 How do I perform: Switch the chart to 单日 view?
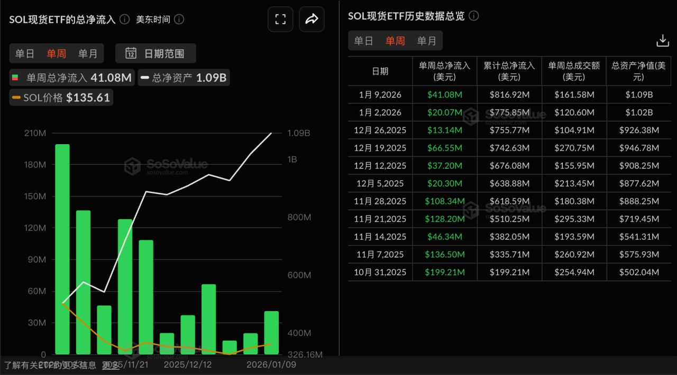[25, 53]
